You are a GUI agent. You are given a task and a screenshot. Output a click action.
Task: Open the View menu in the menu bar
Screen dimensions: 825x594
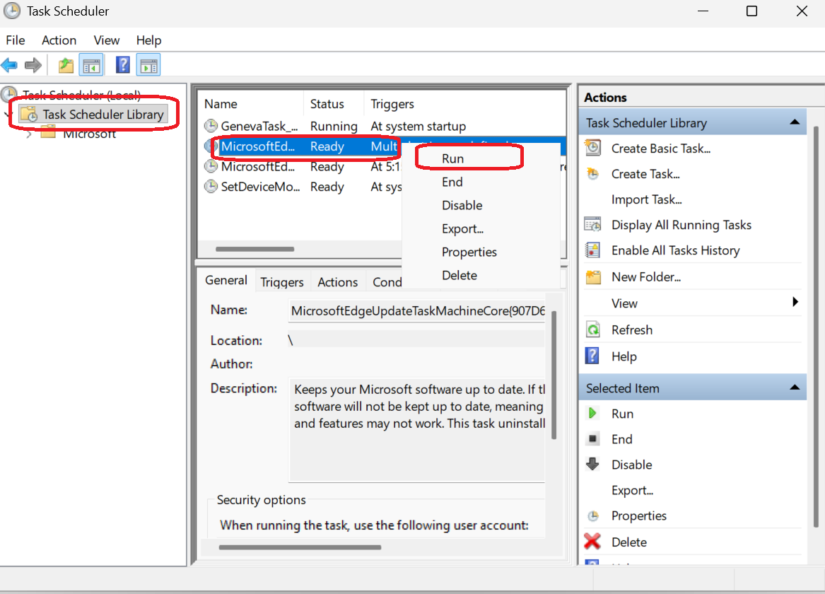106,40
